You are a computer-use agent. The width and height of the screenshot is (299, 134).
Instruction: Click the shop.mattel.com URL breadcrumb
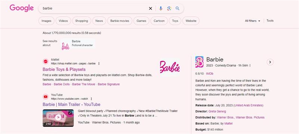click(73, 64)
